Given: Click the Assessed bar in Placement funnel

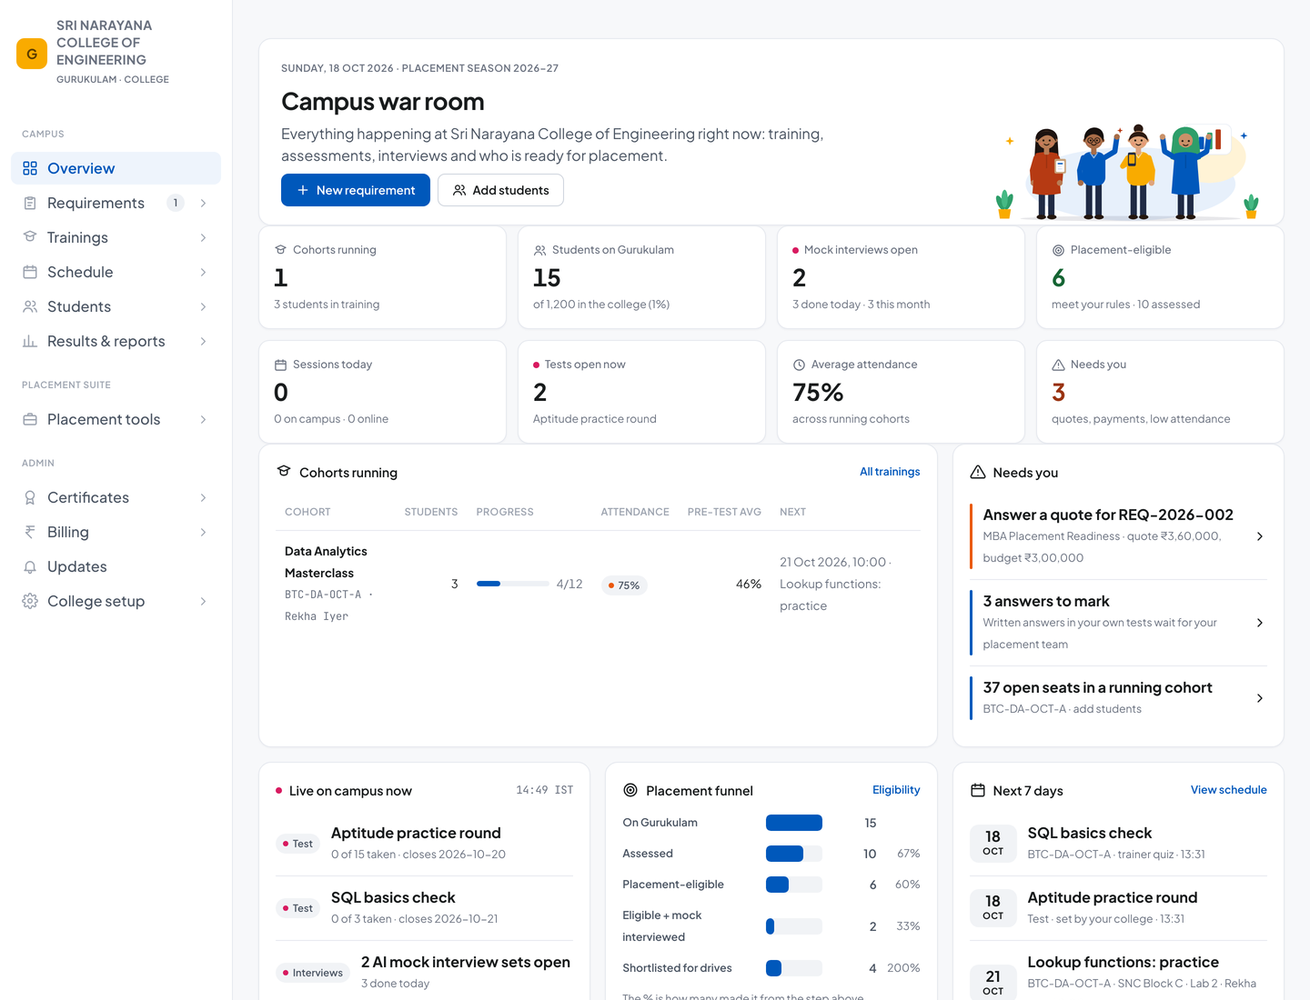Looking at the screenshot, I should [x=794, y=854].
